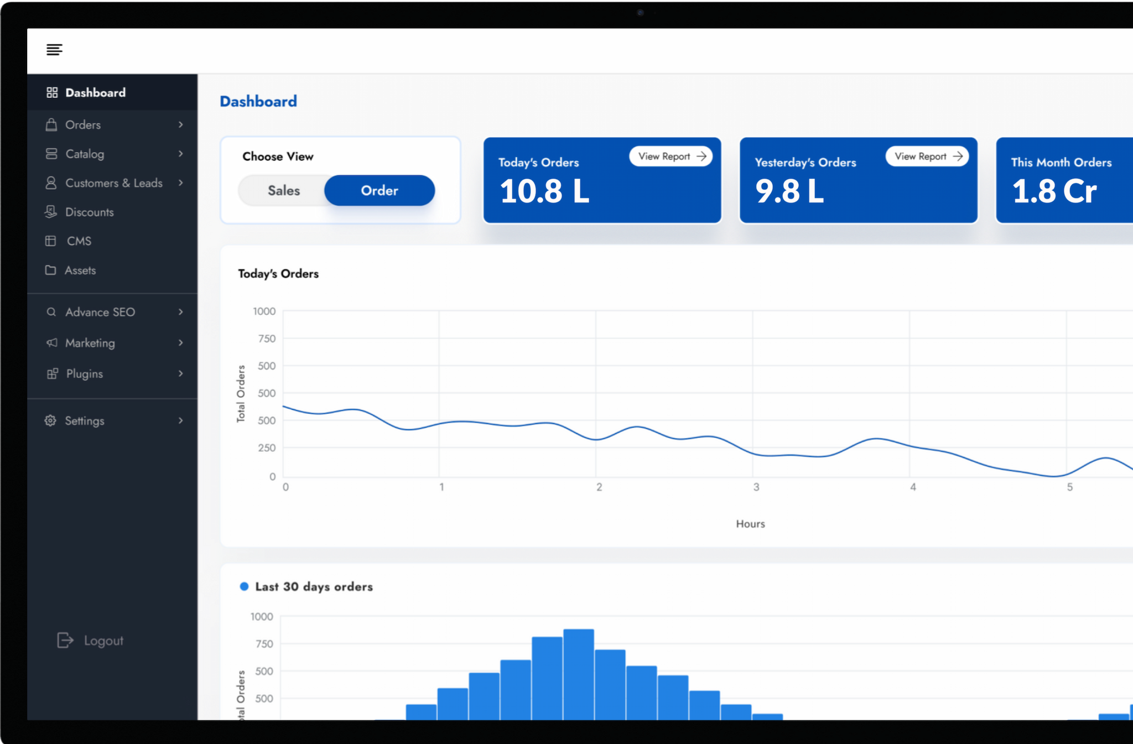Click the Today's Orders 10.8 L card
1133x744 pixels.
(x=602, y=180)
